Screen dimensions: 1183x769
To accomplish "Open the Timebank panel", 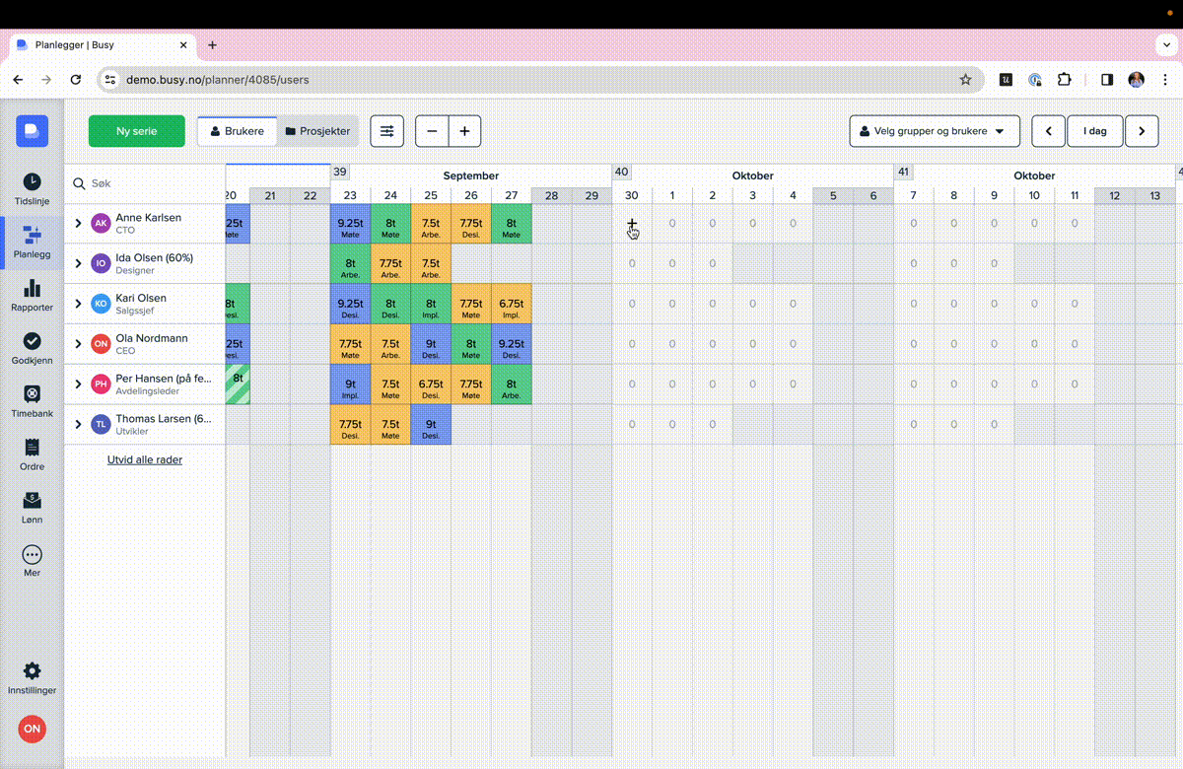I will pyautogui.click(x=32, y=400).
